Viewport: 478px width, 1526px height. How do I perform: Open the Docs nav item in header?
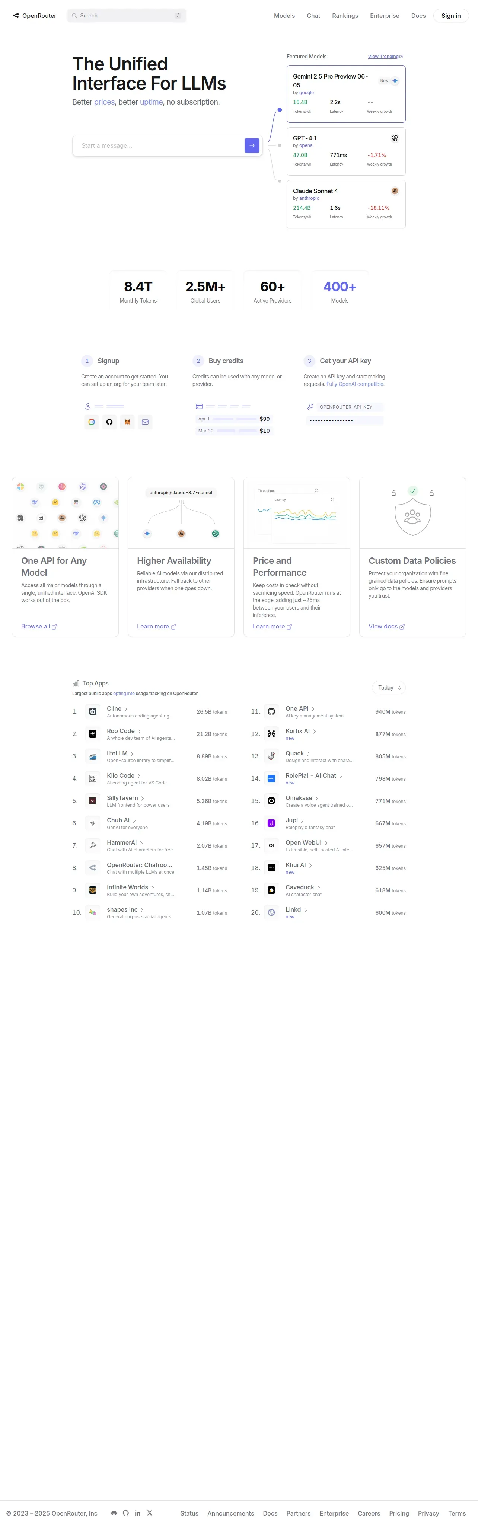pyautogui.click(x=418, y=16)
